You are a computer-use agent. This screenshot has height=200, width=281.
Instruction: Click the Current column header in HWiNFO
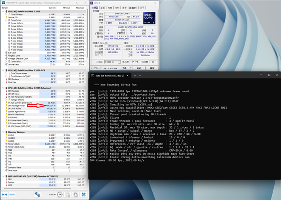tap(52, 7)
